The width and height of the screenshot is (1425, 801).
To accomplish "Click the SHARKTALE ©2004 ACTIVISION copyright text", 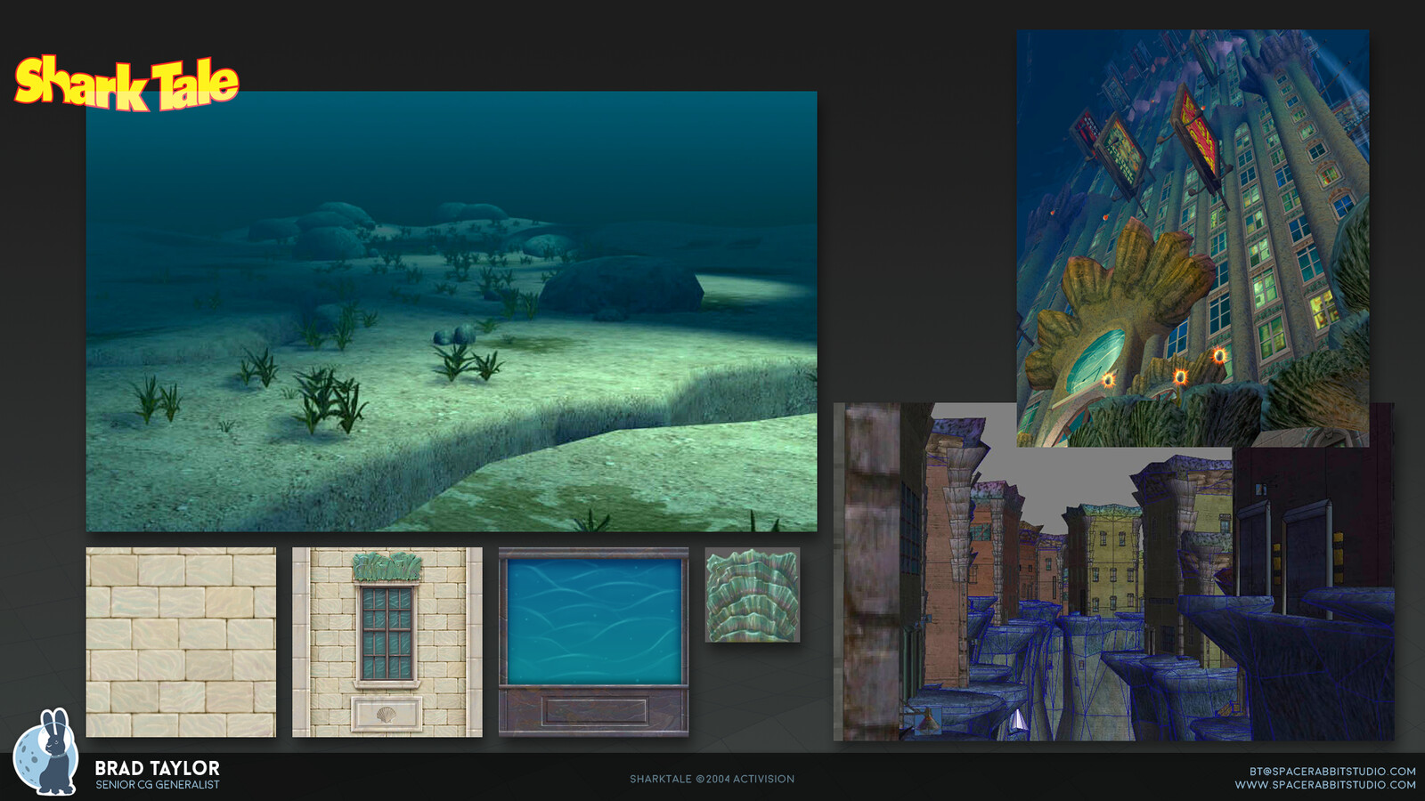I will (712, 779).
